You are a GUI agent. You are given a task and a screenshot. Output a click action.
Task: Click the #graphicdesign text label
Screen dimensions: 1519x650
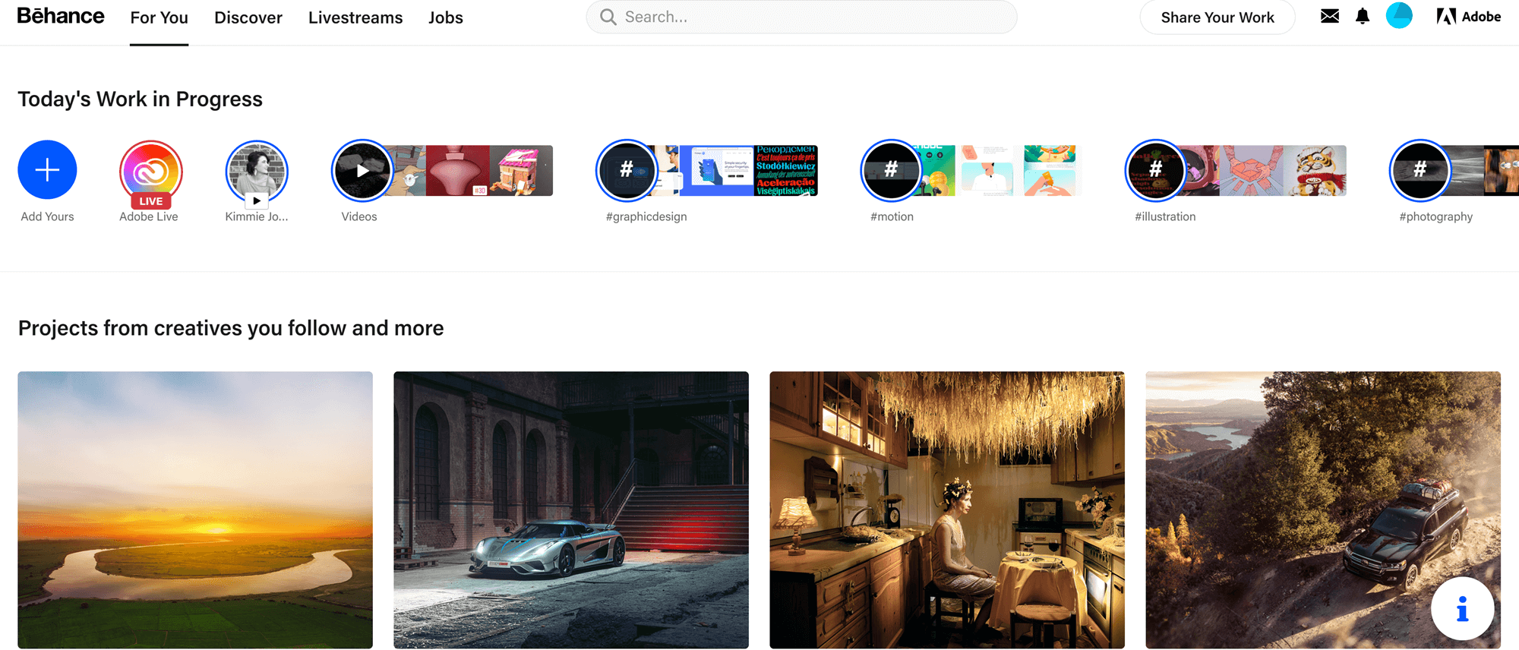tap(646, 216)
